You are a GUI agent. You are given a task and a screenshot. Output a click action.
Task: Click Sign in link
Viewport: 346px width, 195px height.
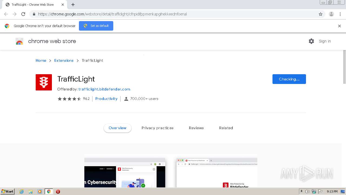[x=325, y=41]
